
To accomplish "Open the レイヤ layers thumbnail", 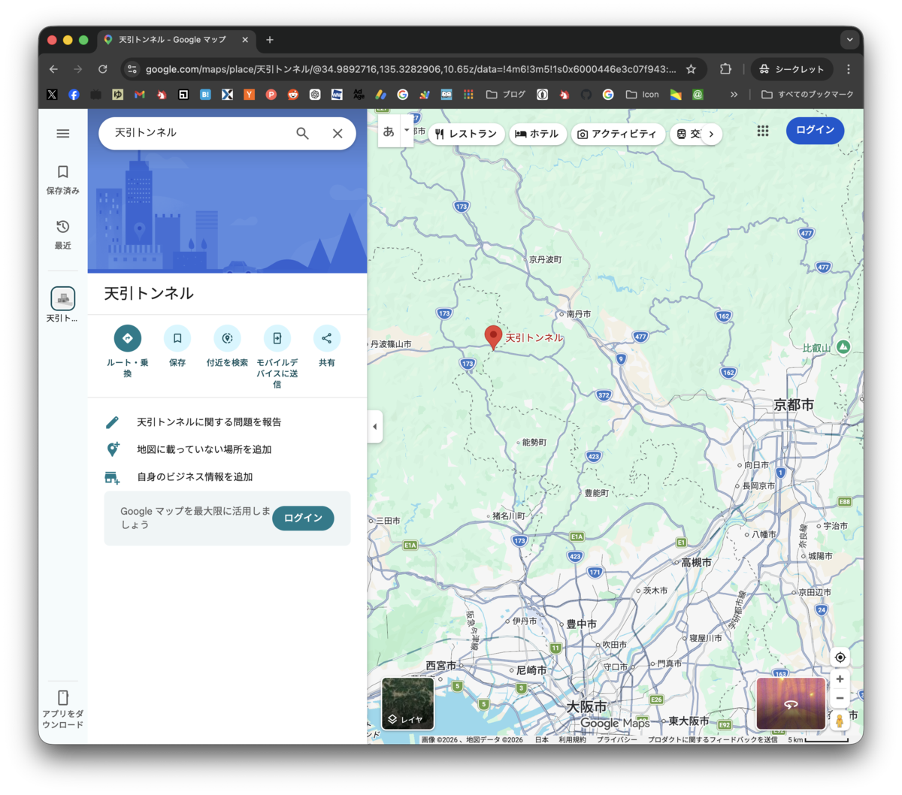I will (408, 703).
